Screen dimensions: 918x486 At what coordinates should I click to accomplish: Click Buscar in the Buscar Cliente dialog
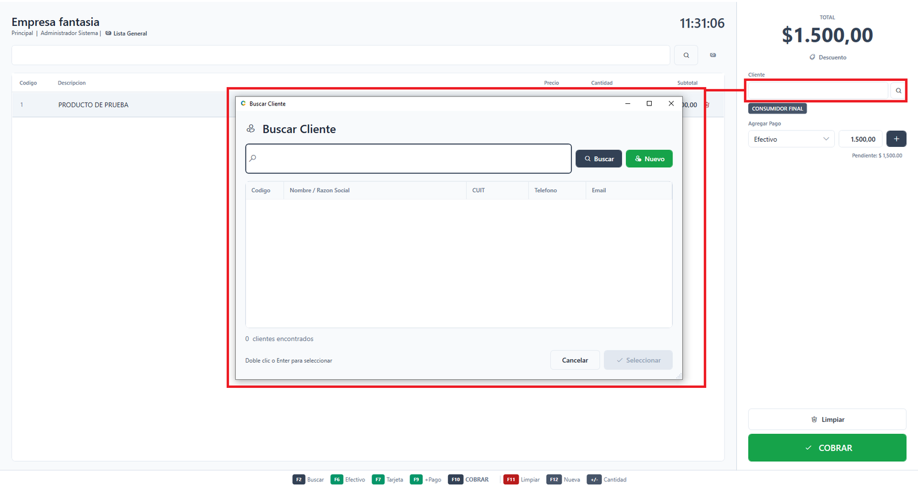(x=598, y=159)
